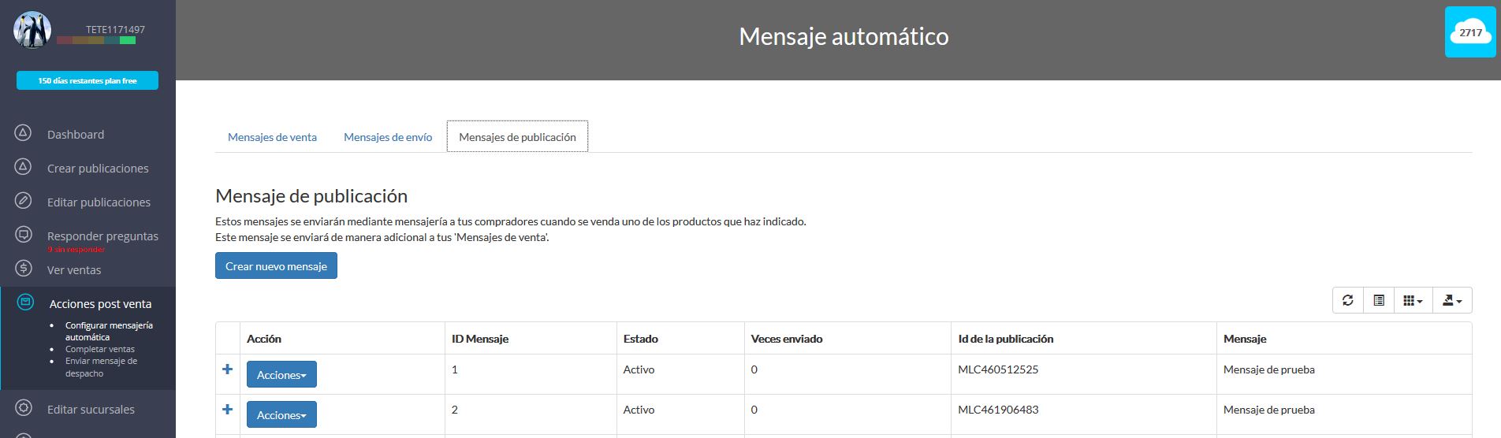
Task: Switch to Mensajes de venta tab
Action: pos(272,137)
